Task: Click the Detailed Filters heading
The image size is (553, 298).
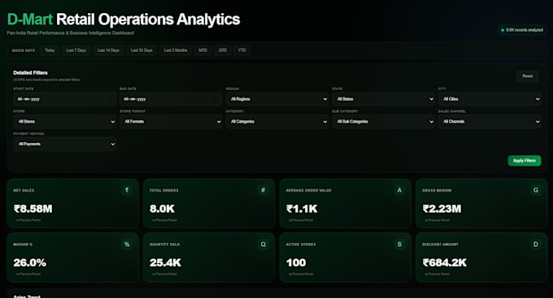Action: (30, 73)
